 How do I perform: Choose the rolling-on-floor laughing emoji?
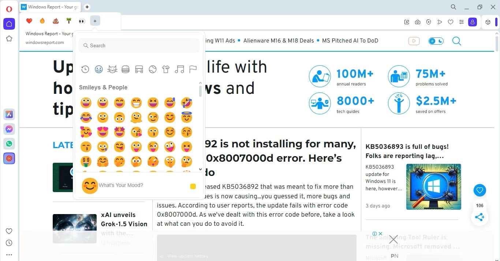pyautogui.click(x=187, y=103)
